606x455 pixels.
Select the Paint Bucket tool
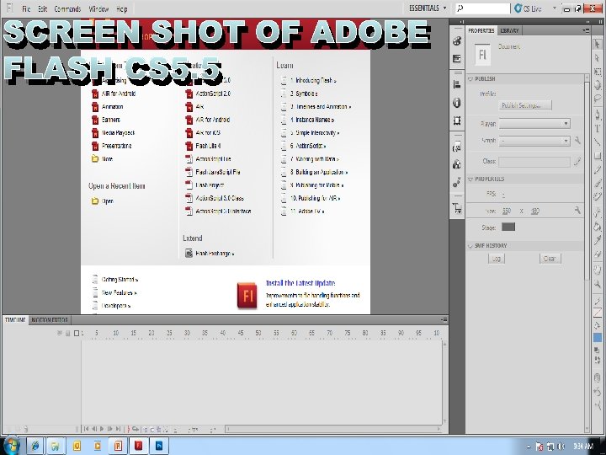(598, 226)
